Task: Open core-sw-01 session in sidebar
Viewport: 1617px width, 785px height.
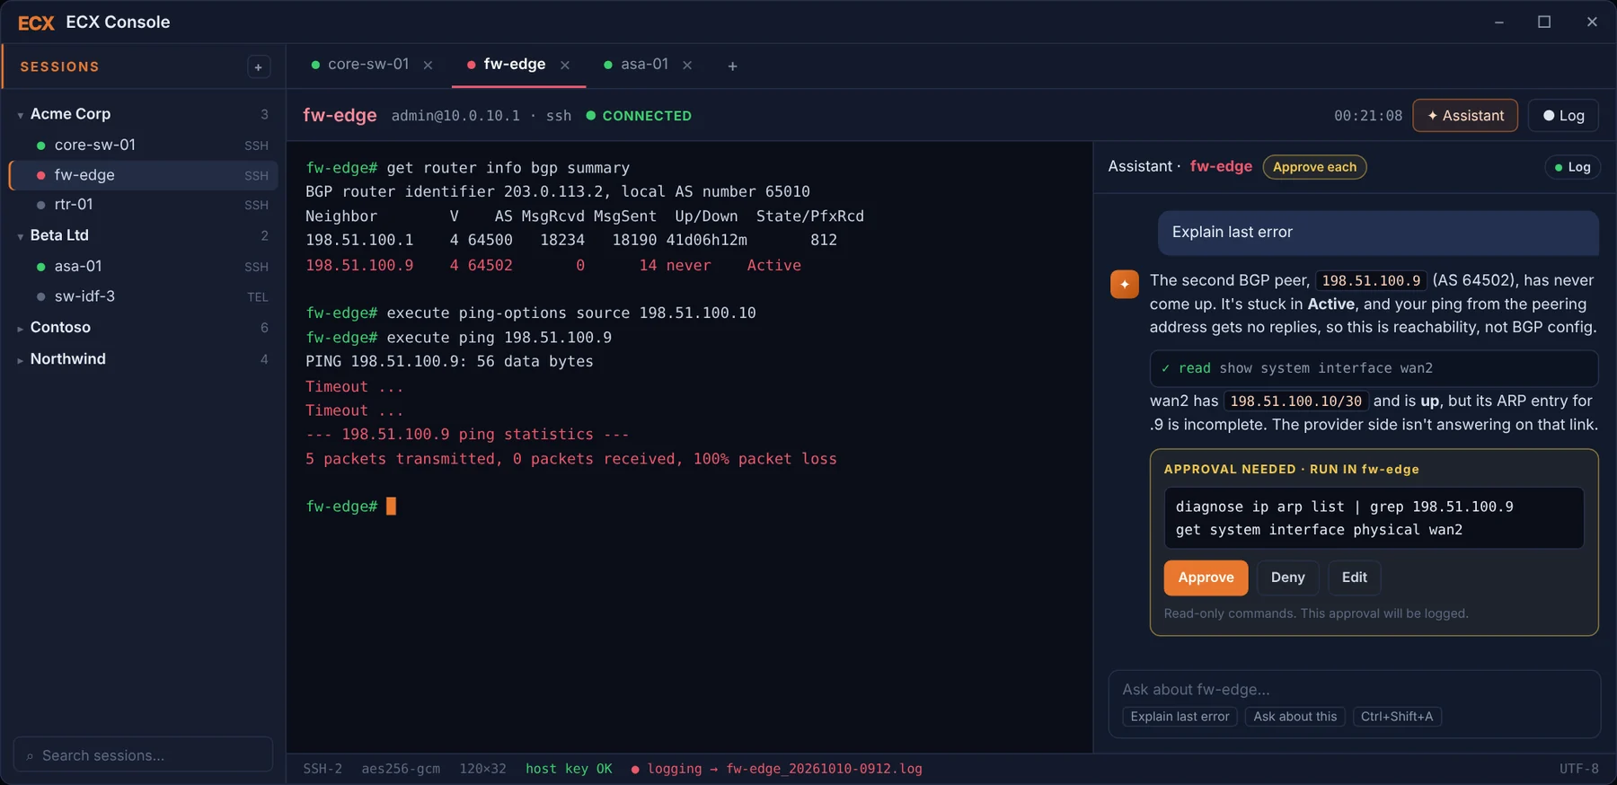Action: 144,145
